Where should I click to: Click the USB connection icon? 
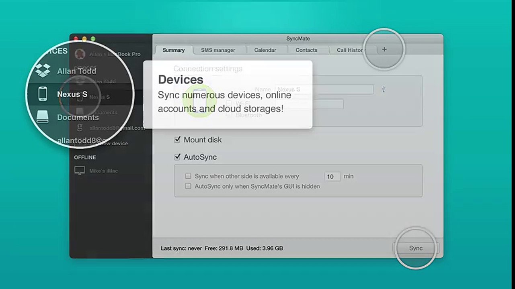coord(384,90)
